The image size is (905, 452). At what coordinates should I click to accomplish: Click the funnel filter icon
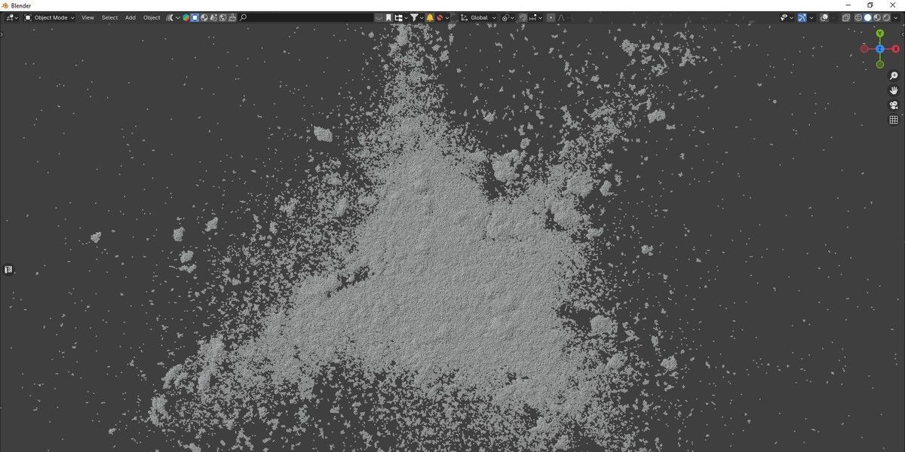tap(414, 17)
